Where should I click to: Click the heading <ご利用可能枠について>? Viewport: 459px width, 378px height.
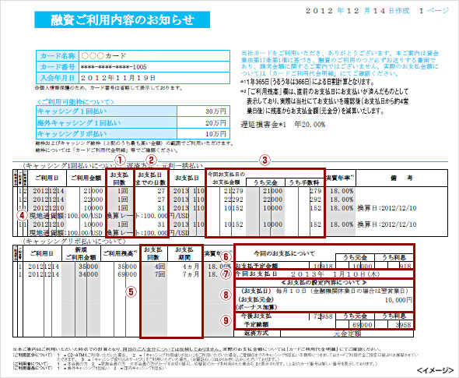75,102
